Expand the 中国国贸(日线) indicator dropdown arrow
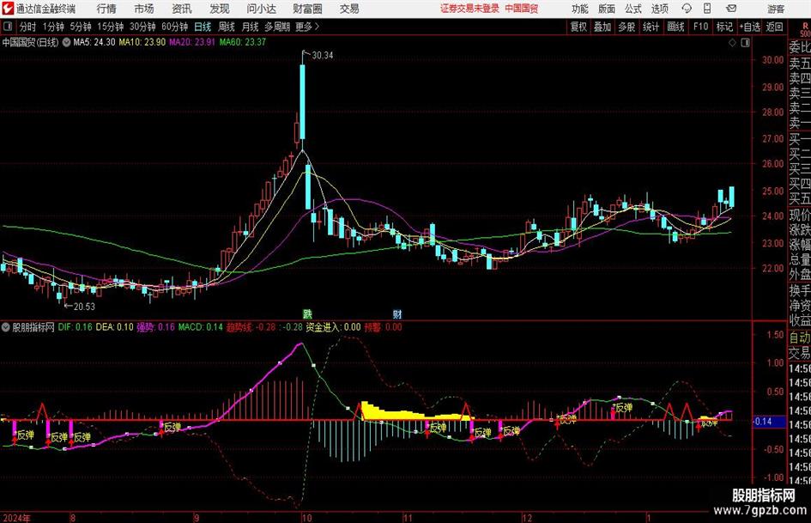This screenshot has height=523, width=811. click(66, 42)
